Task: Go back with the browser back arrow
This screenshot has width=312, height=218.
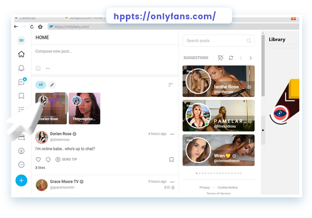Action: pyautogui.click(x=16, y=26)
